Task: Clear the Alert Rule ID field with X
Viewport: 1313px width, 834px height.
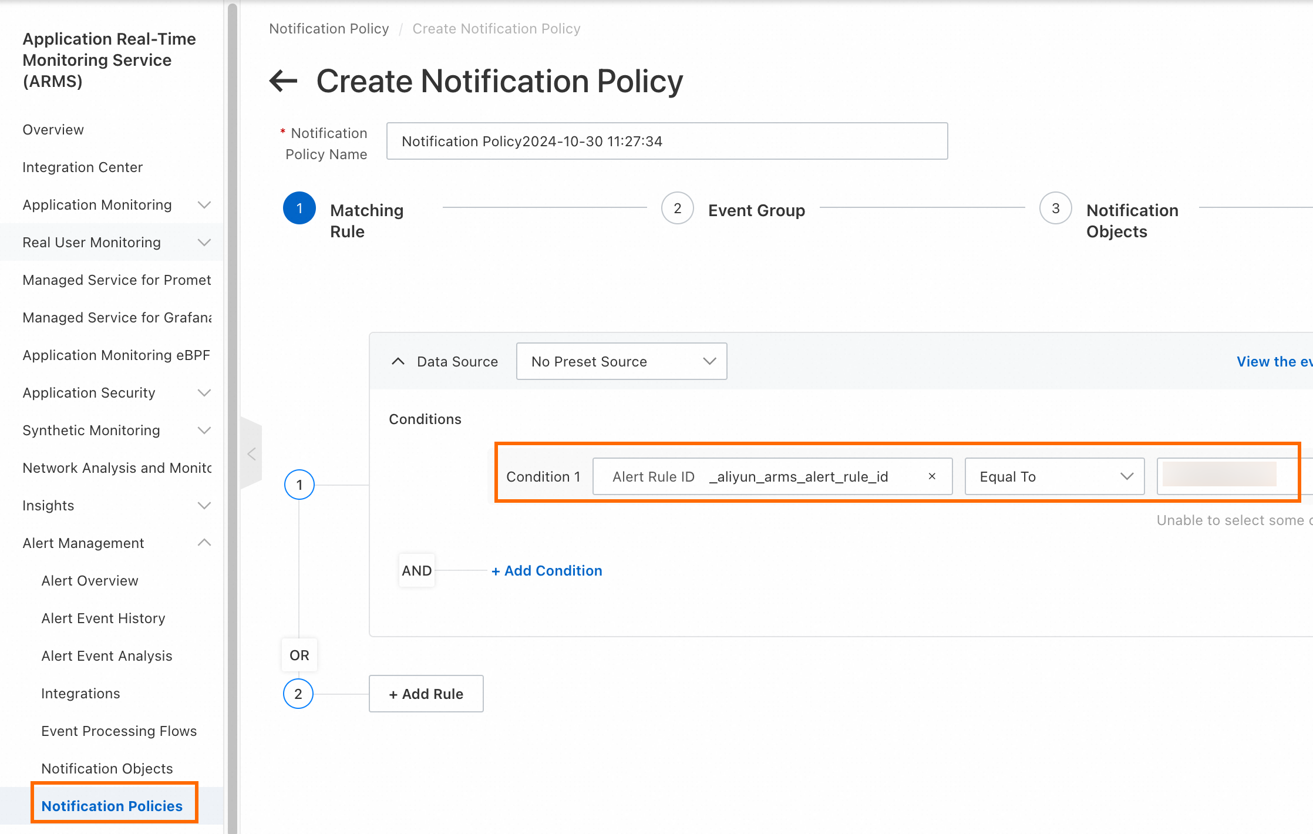Action: [932, 476]
